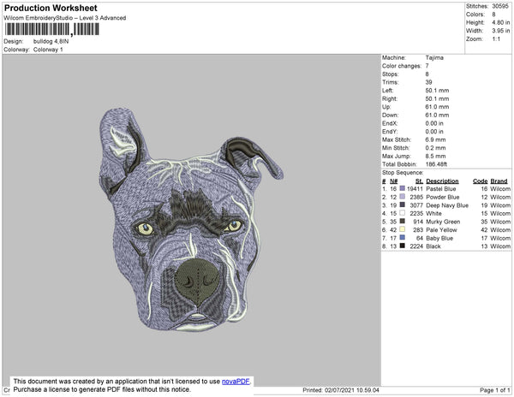Click the Machine value 'Tajima'
514x397 pixels.
434,57
